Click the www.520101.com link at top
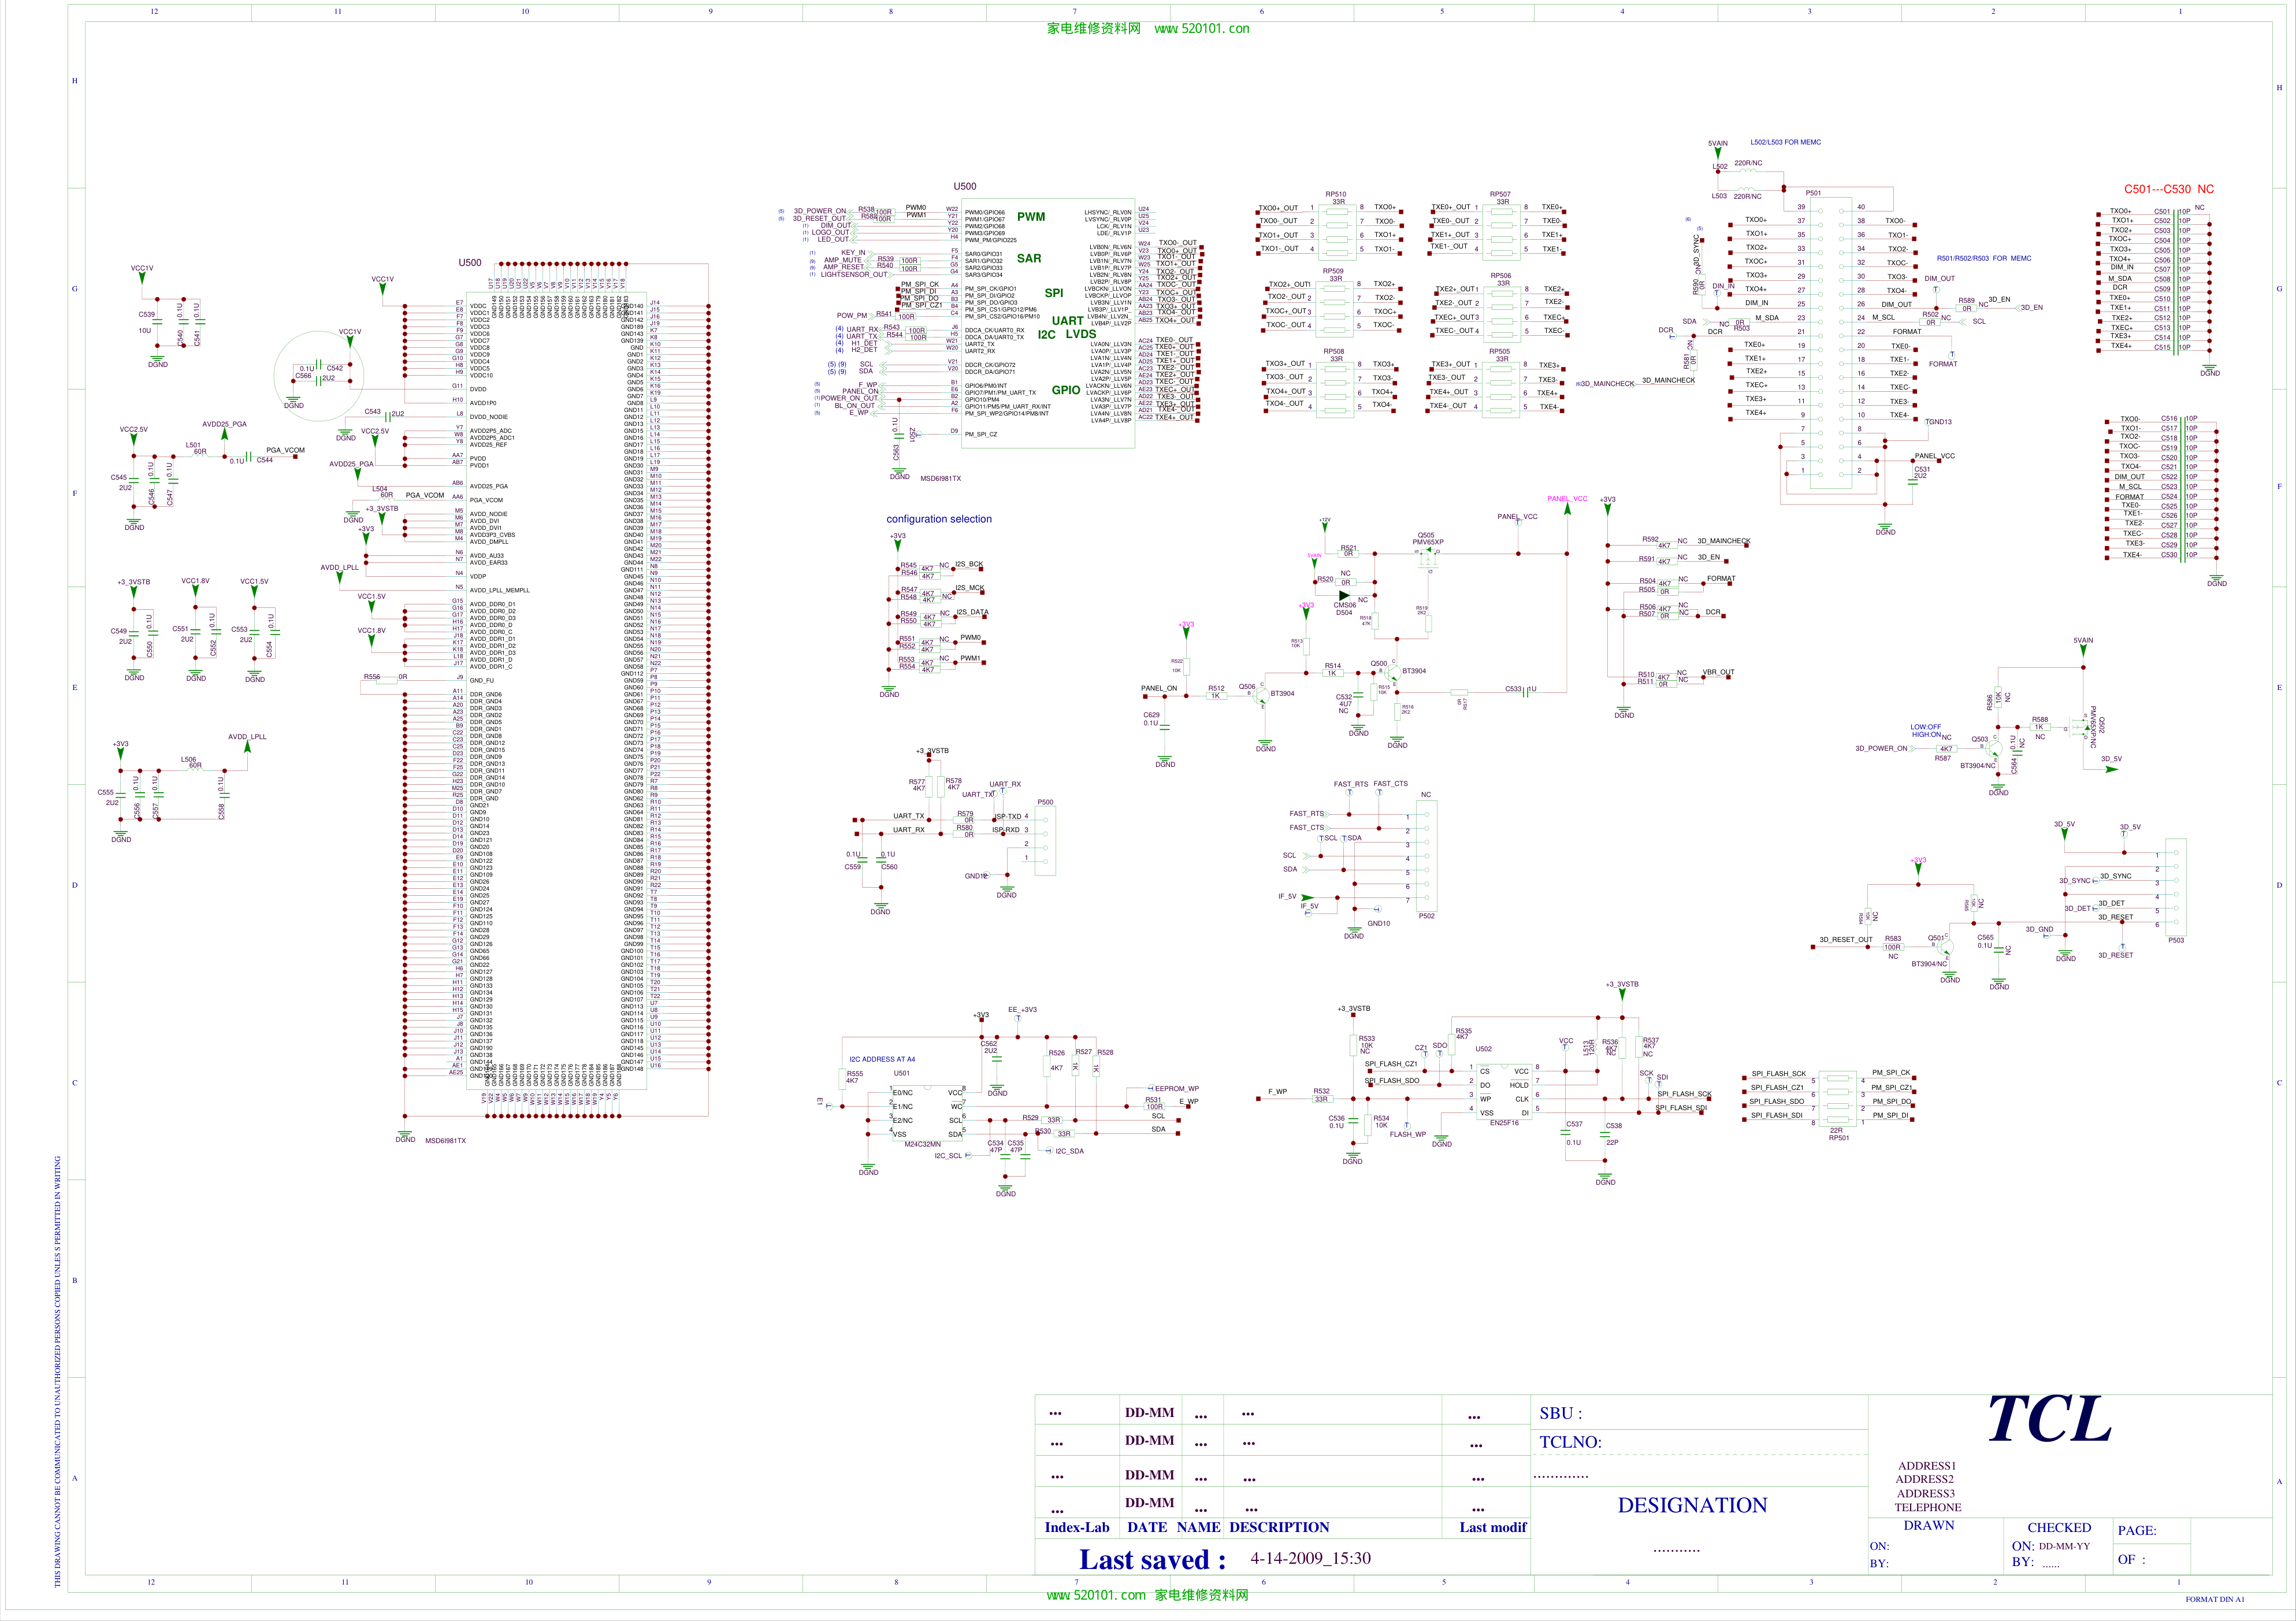Screen dimensions: 2296x1621 [x=1201, y=28]
